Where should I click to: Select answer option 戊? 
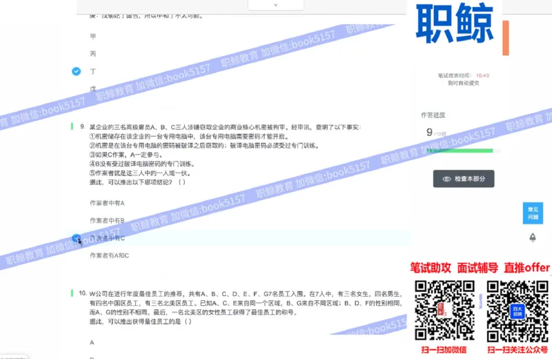pyautogui.click(x=93, y=89)
